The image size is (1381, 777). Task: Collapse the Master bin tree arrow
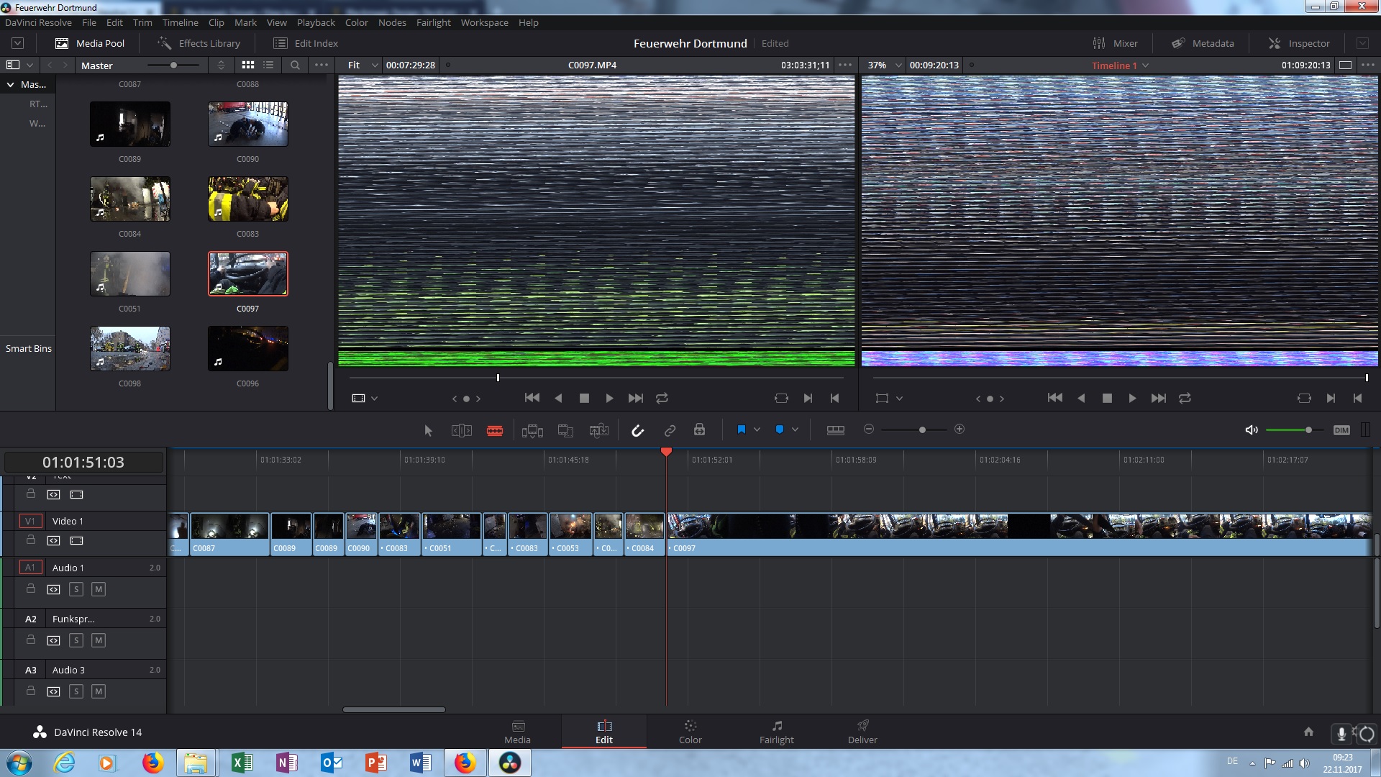(x=11, y=84)
